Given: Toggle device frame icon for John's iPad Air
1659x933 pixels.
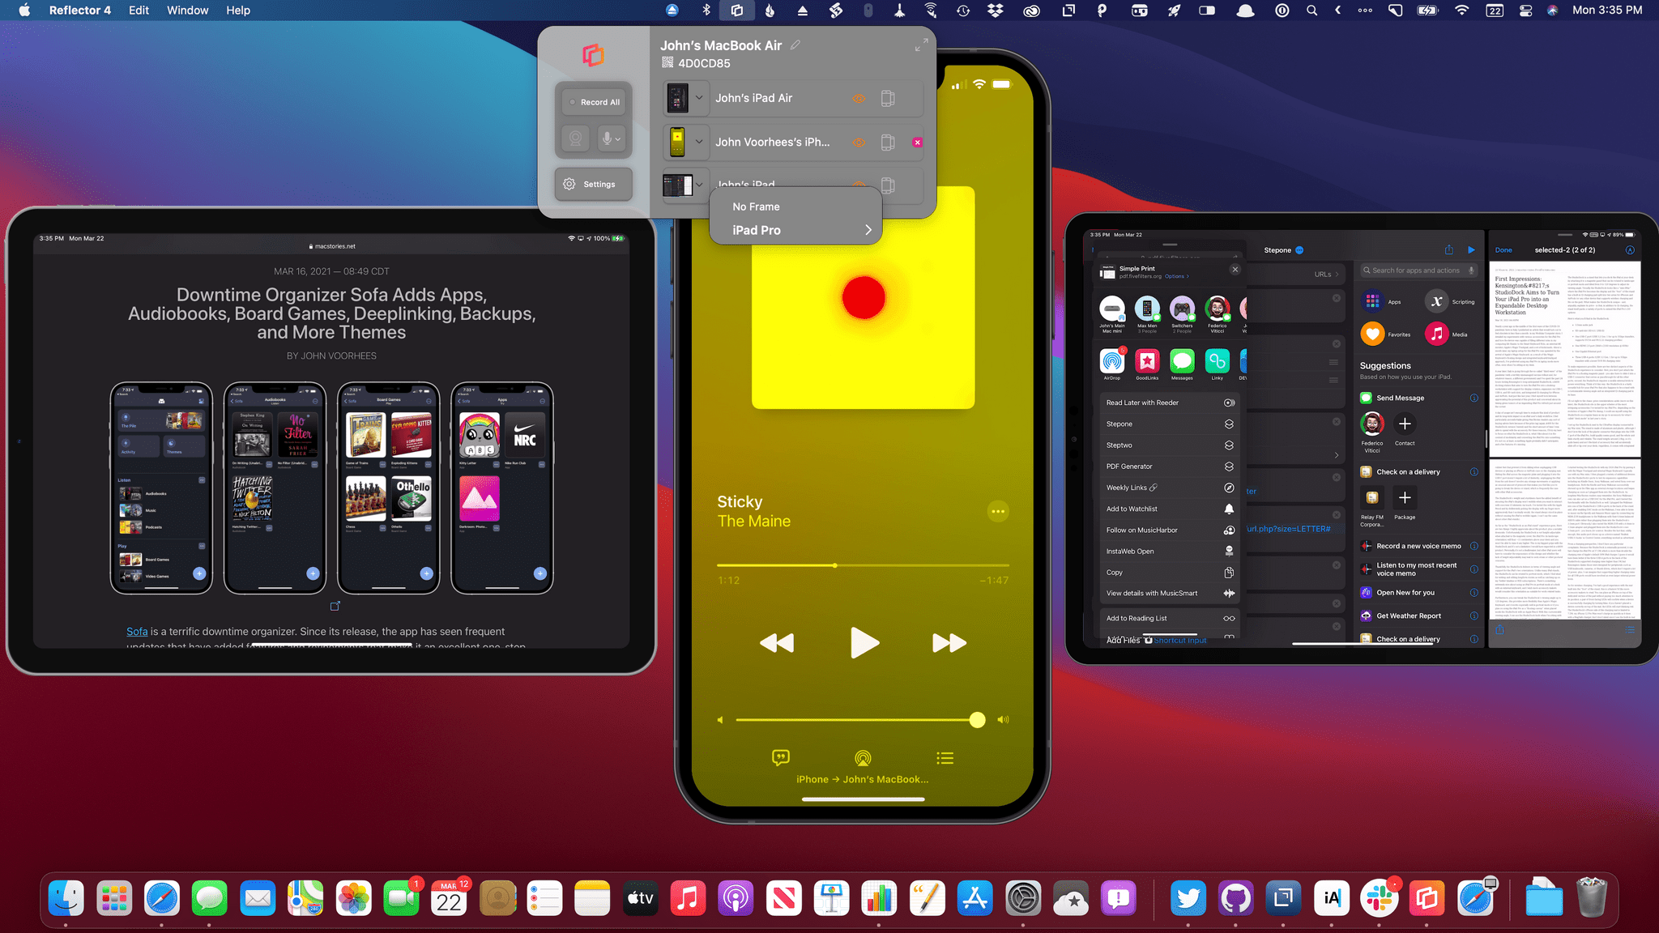Looking at the screenshot, I should pos(888,98).
